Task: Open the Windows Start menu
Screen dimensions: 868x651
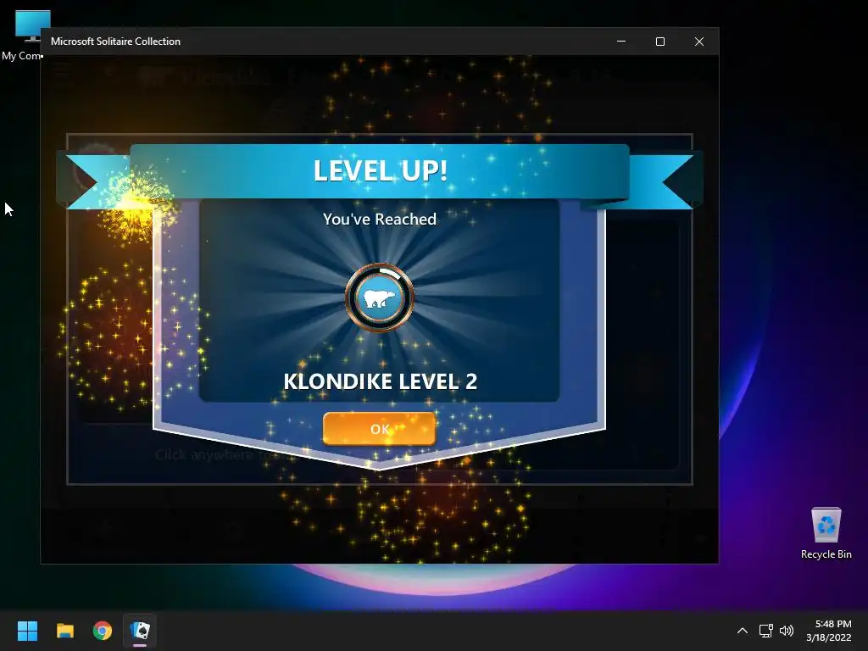Action: pos(27,631)
